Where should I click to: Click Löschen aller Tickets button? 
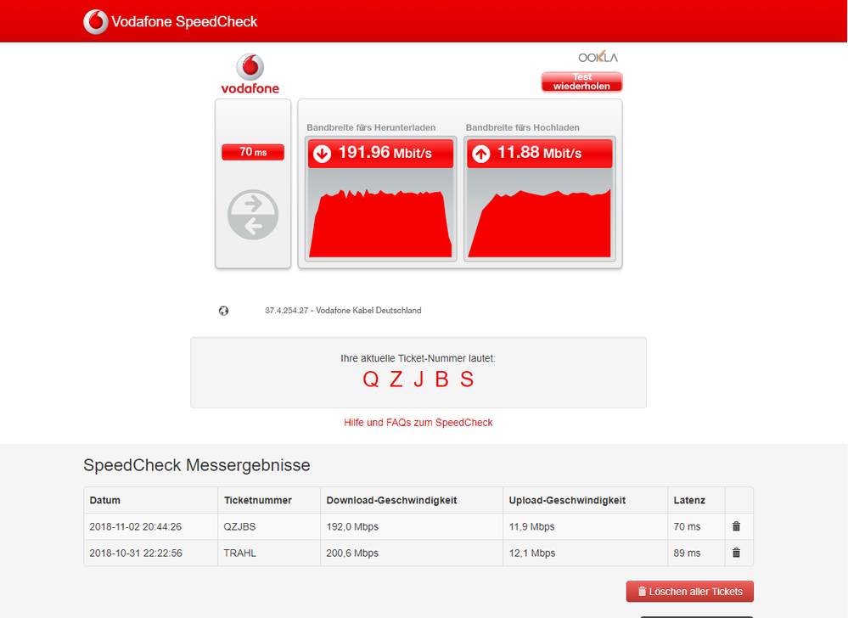click(689, 592)
